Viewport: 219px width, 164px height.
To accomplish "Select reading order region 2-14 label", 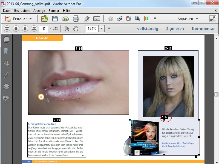I will coord(79,49).
